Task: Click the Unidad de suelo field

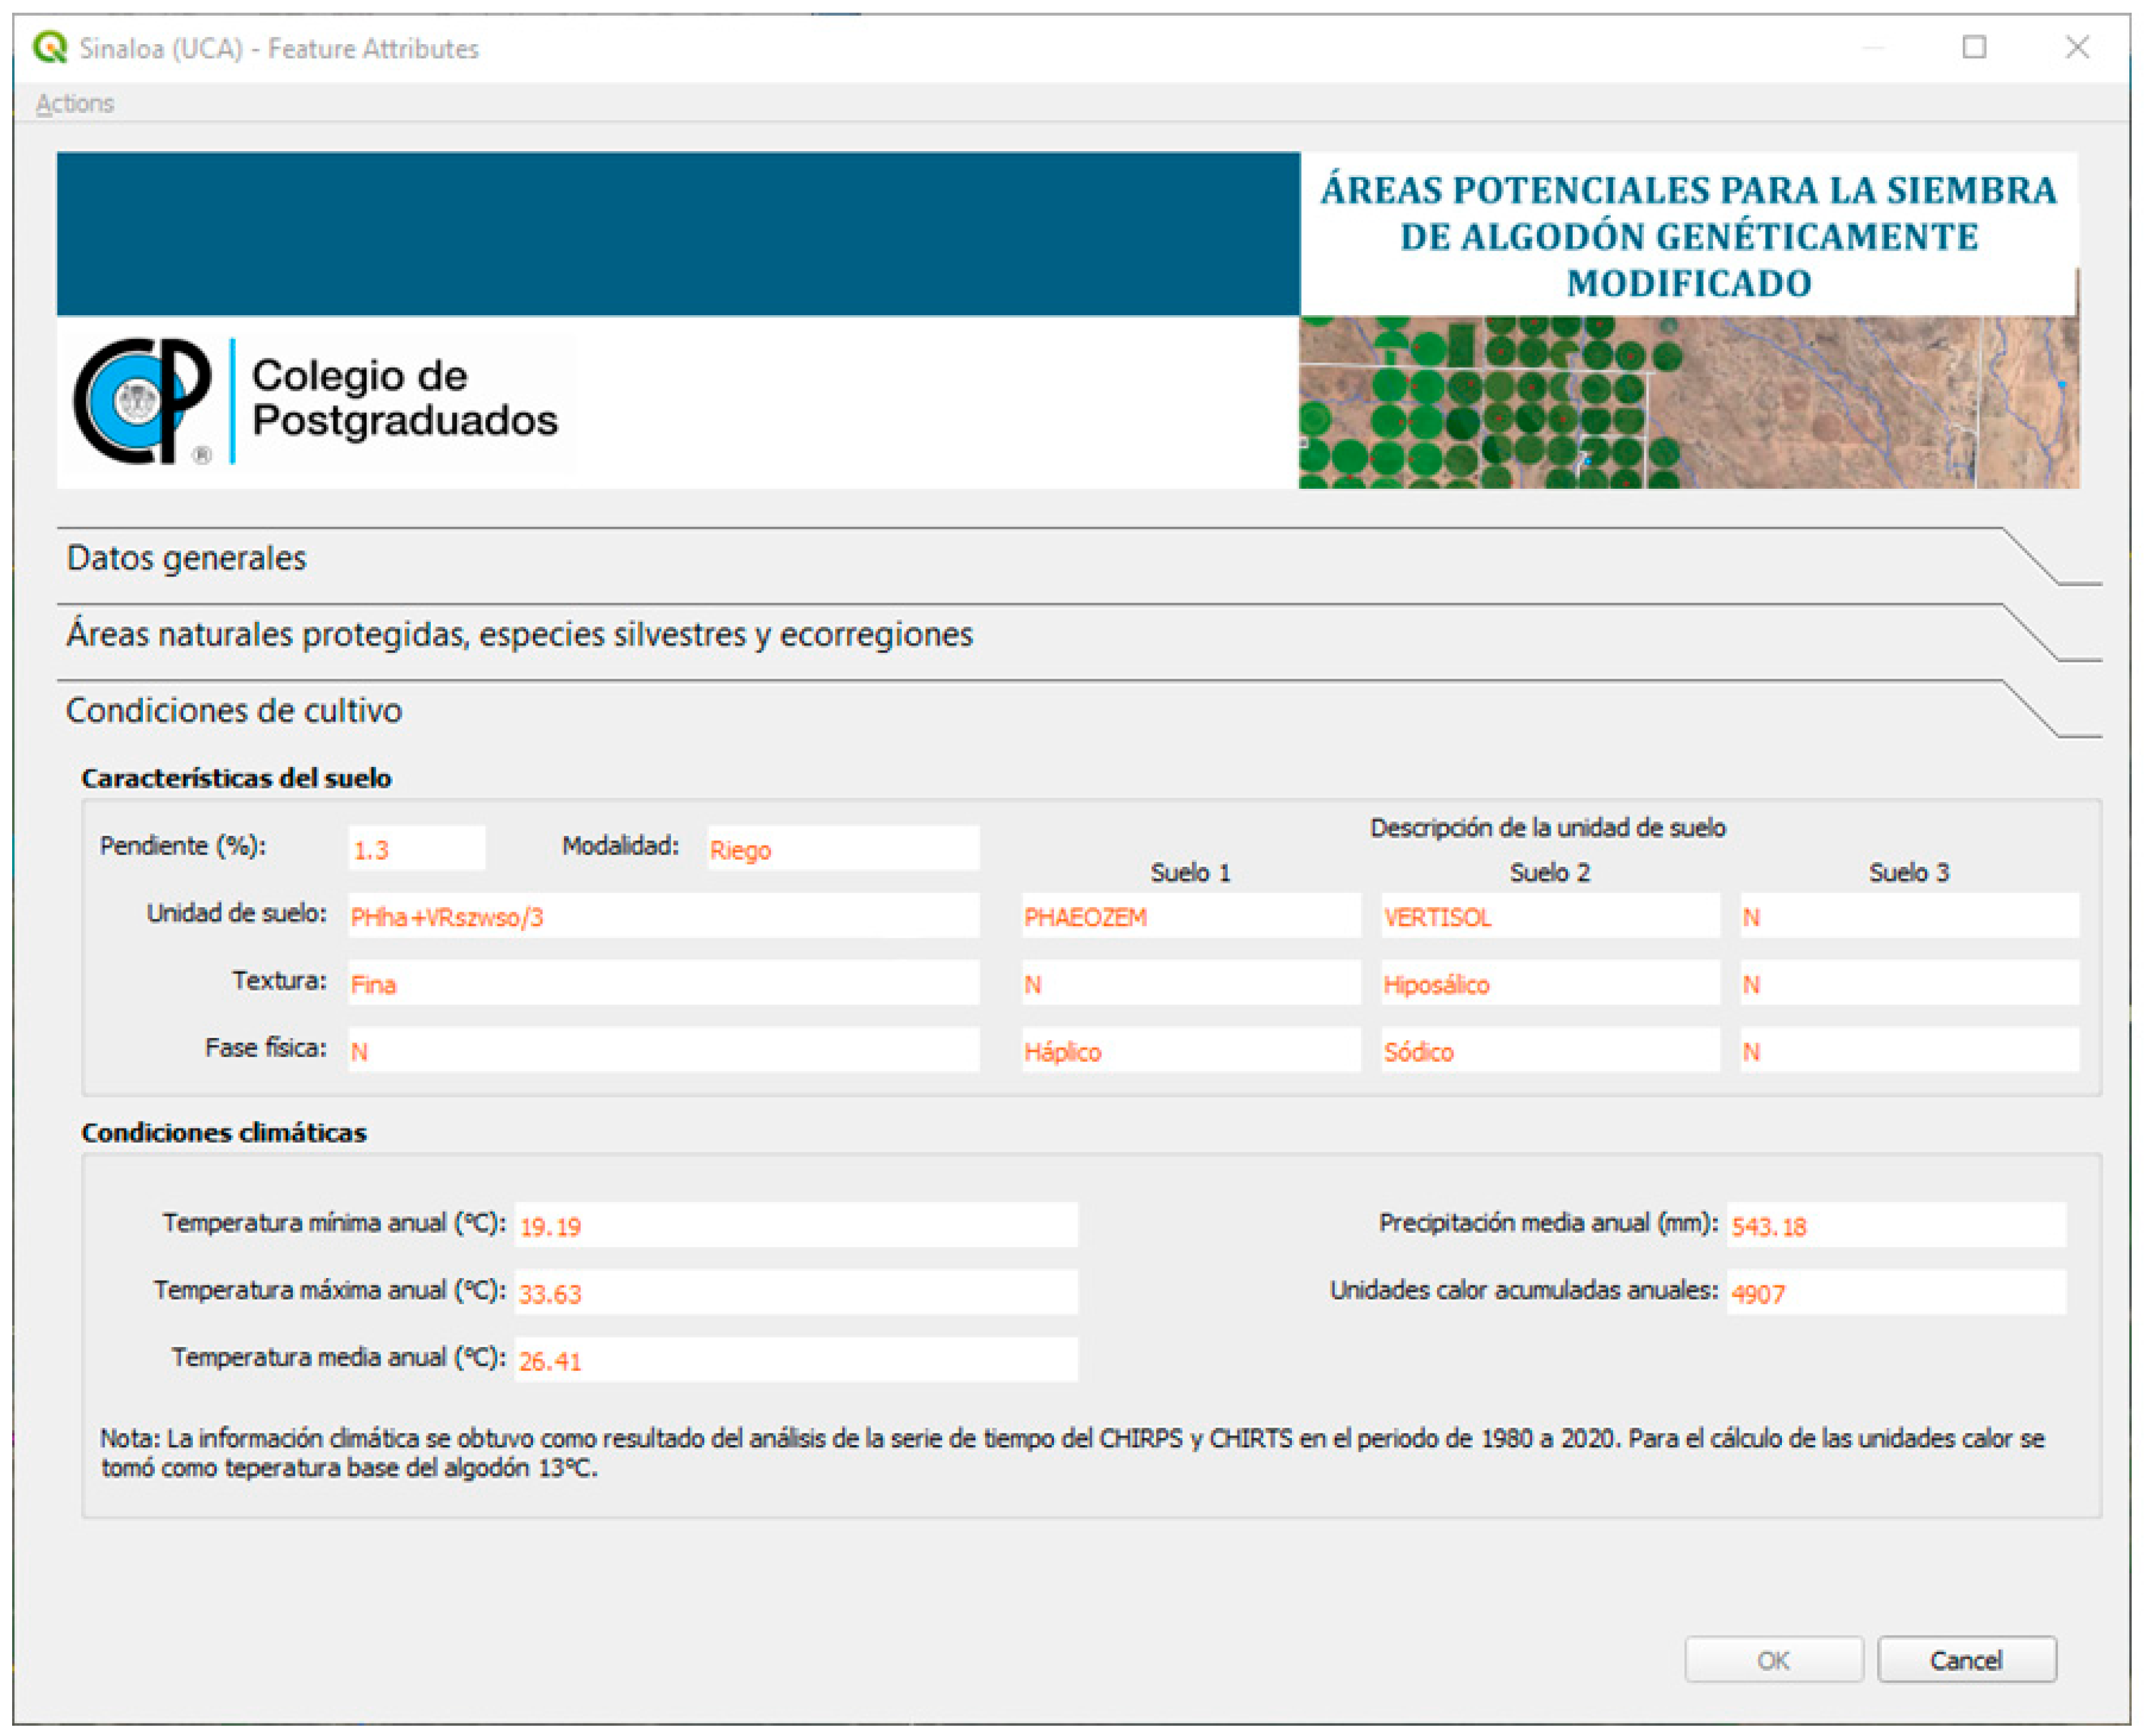Action: (663, 916)
